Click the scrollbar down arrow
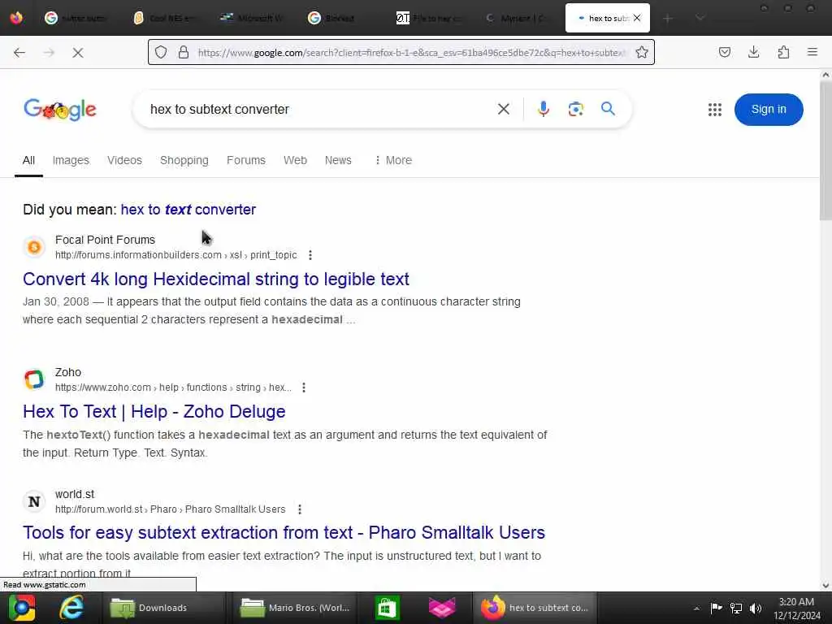The image size is (832, 624). click(825, 586)
